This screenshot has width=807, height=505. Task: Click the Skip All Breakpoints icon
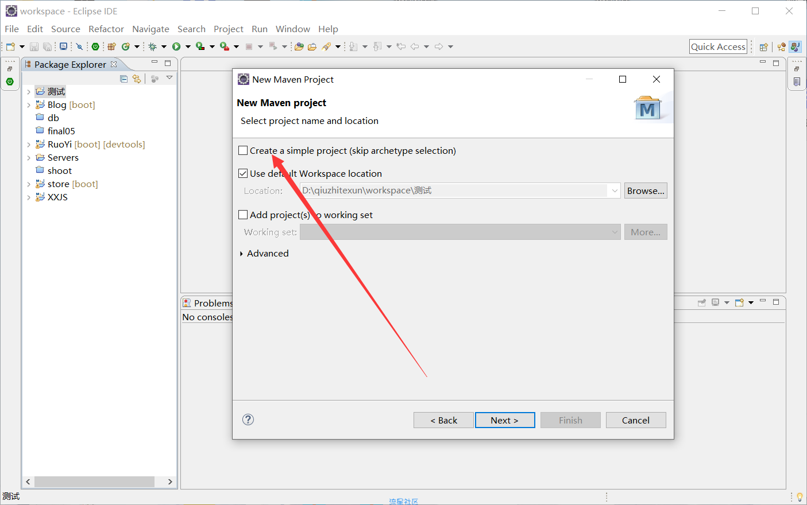[x=79, y=46]
